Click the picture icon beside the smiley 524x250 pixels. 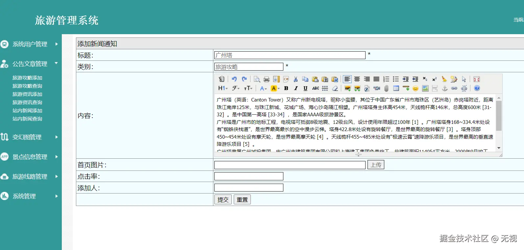[425, 88]
